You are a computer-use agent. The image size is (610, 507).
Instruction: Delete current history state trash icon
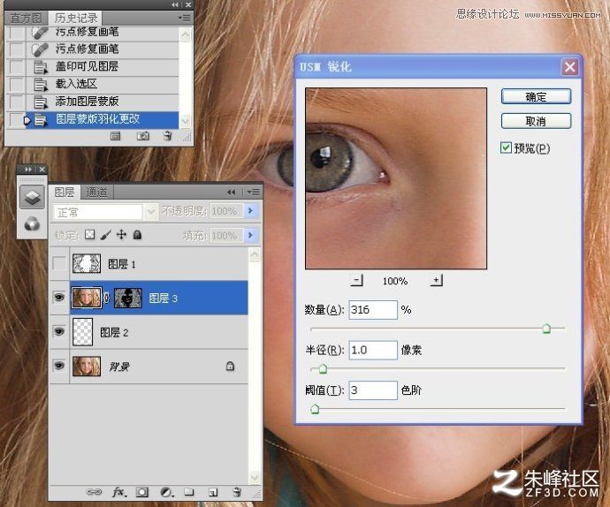tap(168, 136)
